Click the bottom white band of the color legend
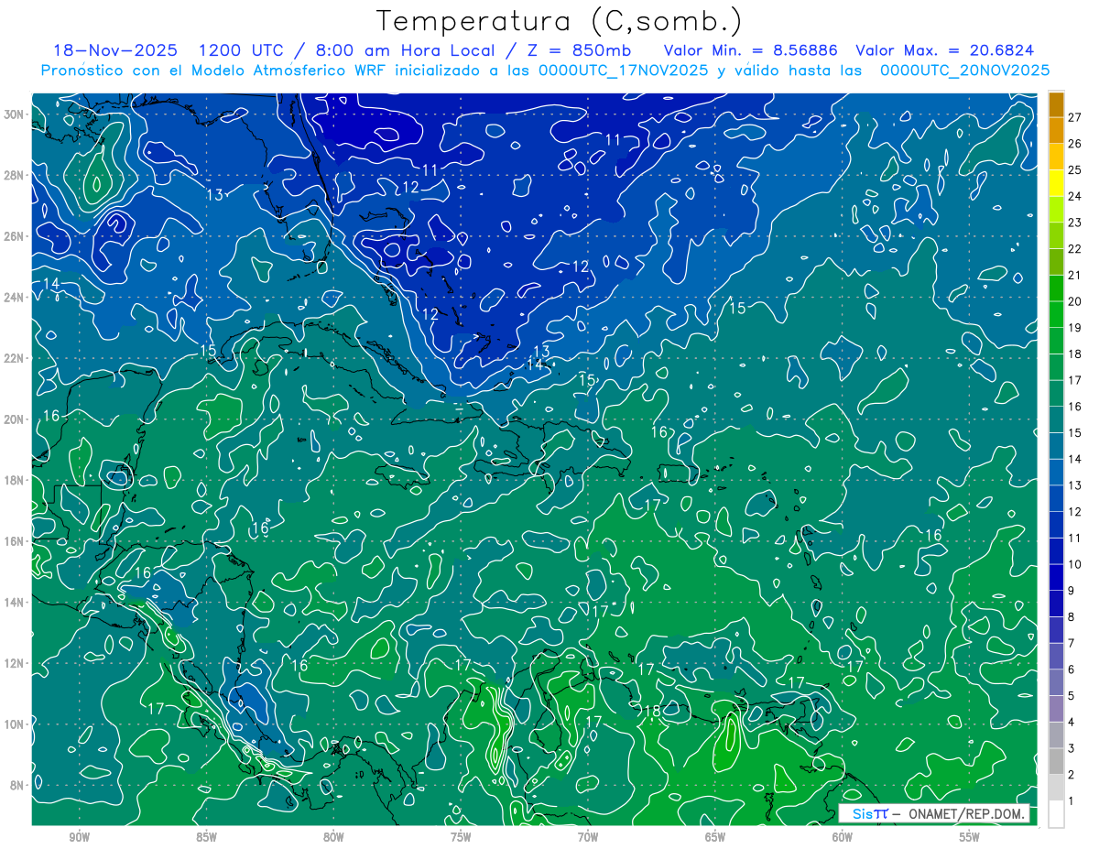The image size is (1099, 849). tap(1056, 814)
